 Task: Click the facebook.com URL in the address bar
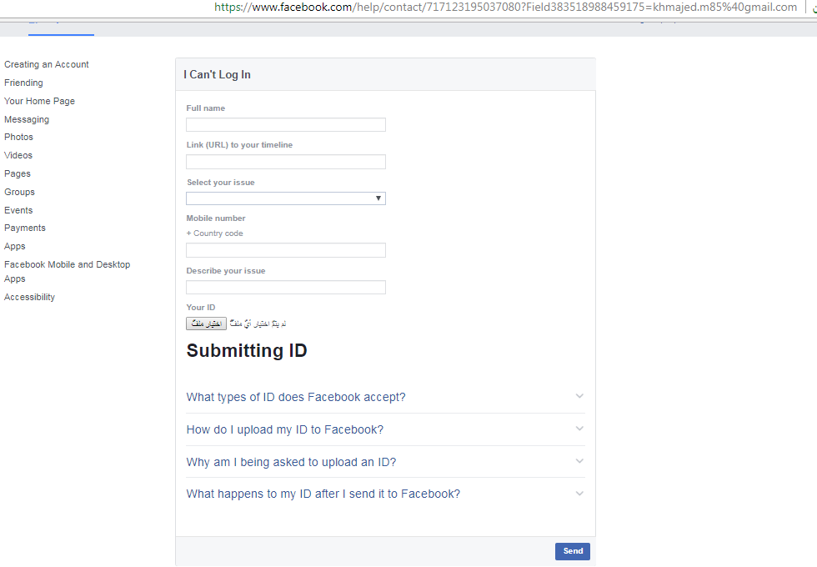click(505, 8)
